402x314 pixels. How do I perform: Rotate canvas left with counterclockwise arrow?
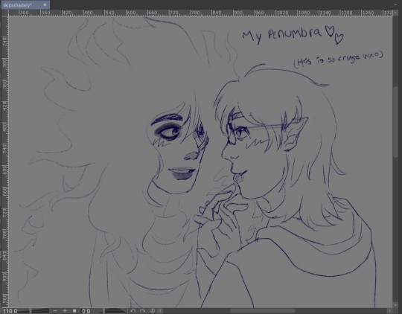click(133, 311)
